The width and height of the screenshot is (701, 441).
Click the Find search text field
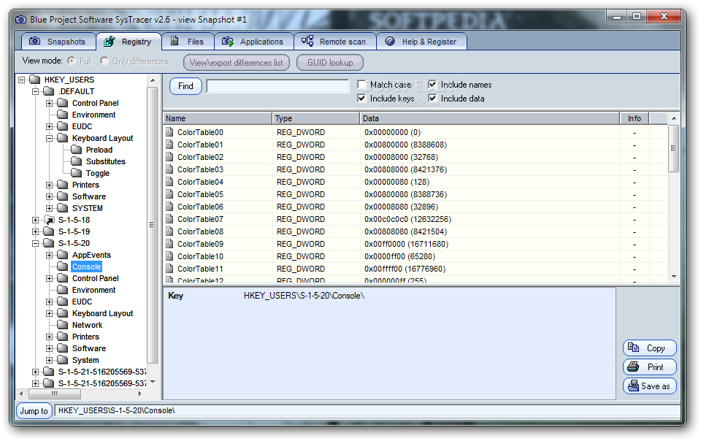click(277, 86)
